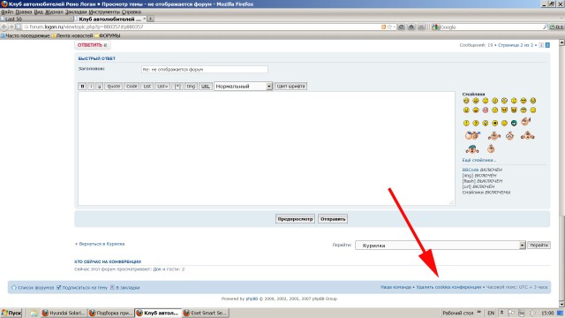Insert an ordered List= tag
This screenshot has width=565, height=318.
coord(162,87)
